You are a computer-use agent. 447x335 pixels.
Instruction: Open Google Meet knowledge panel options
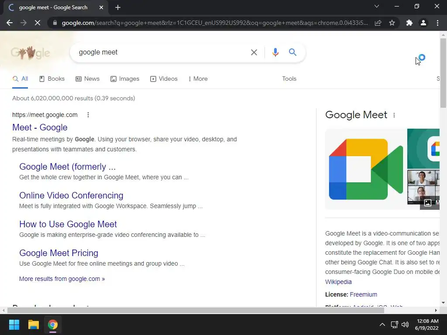(394, 115)
